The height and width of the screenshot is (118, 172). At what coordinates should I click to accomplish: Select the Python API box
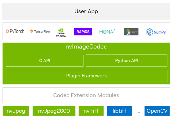126,60
